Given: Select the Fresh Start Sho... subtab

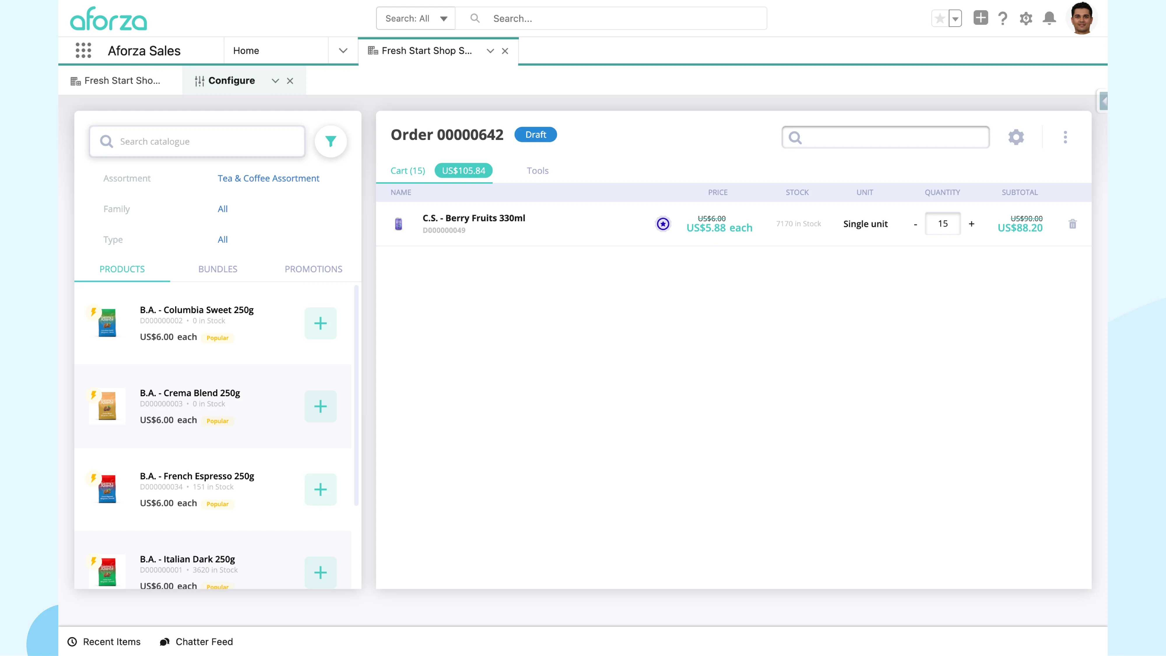Looking at the screenshot, I should pos(115,80).
